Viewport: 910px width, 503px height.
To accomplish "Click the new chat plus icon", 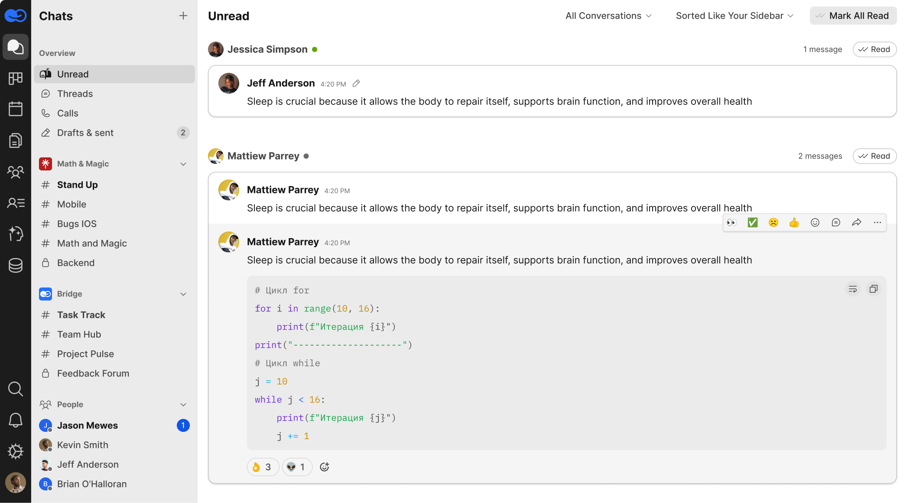I will 183,16.
